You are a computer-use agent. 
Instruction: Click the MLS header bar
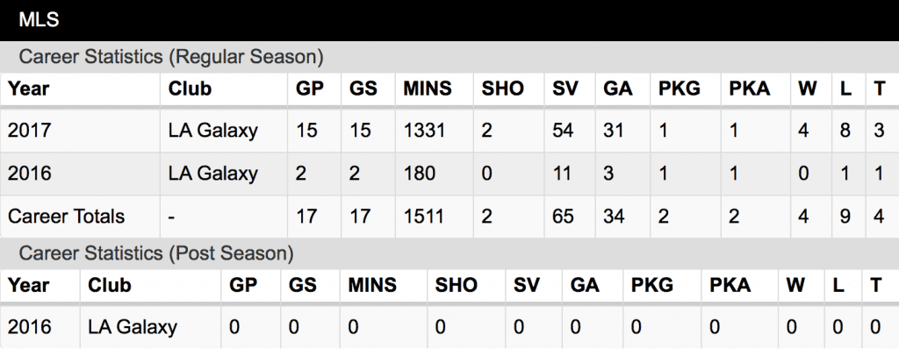pyautogui.click(x=449, y=20)
